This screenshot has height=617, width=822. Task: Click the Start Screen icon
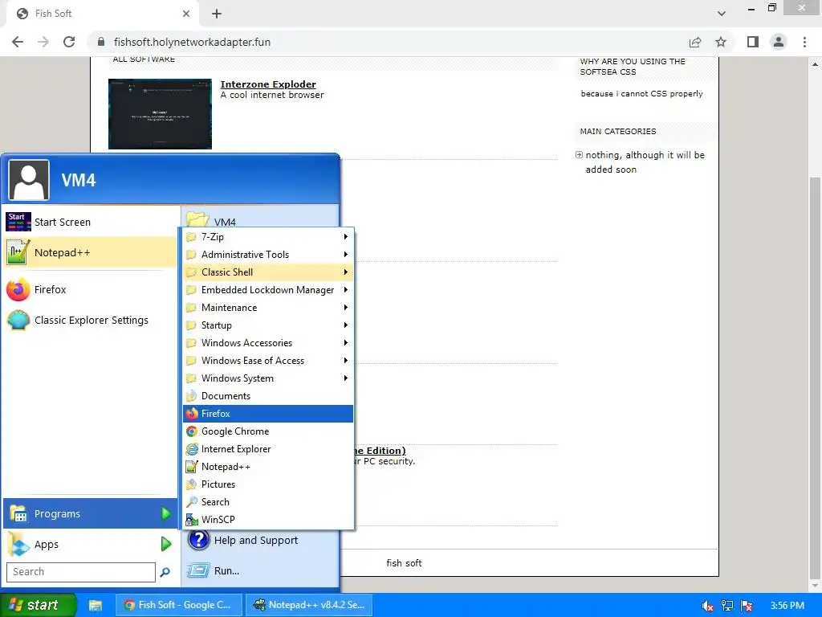18,222
